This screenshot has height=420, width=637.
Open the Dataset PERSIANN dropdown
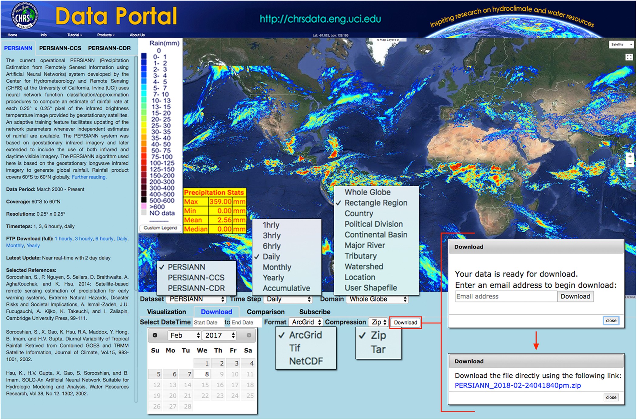click(x=197, y=299)
